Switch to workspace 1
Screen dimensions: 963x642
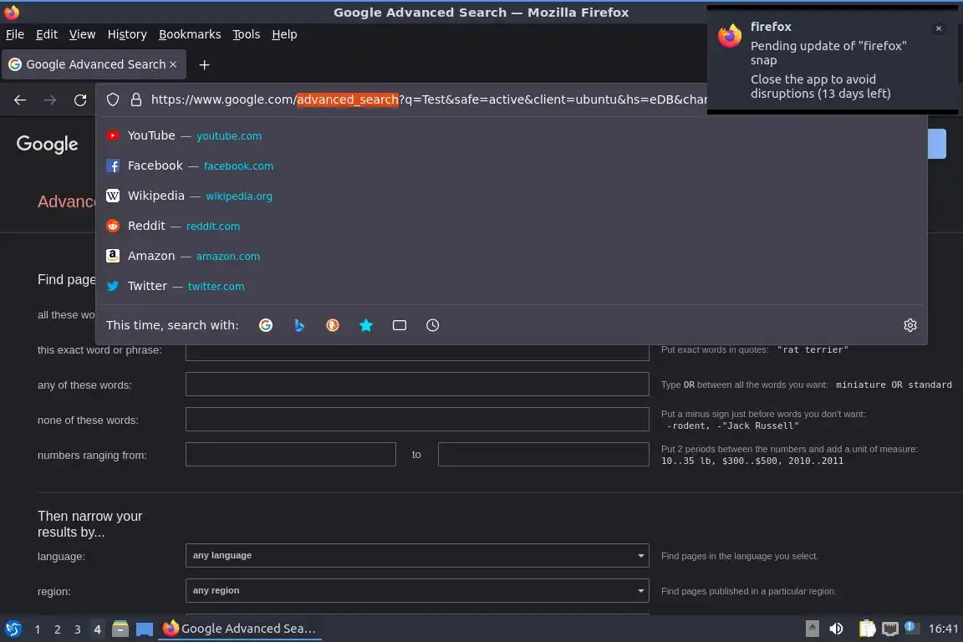(x=38, y=629)
